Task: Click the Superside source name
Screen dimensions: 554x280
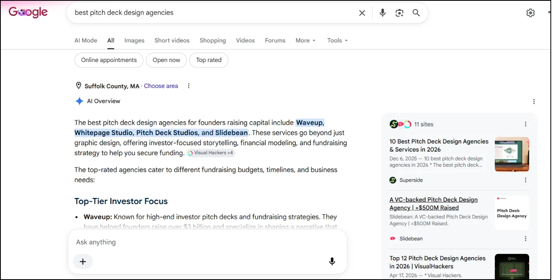Action: [411, 180]
